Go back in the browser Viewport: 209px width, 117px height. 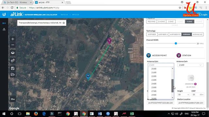pyautogui.click(x=3, y=8)
